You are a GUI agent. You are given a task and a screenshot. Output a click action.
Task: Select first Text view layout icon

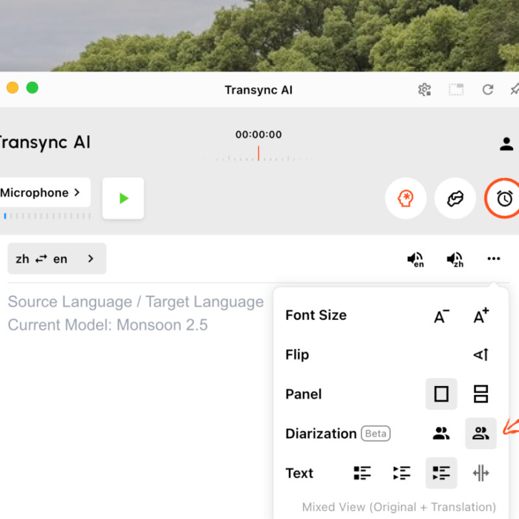click(x=362, y=473)
